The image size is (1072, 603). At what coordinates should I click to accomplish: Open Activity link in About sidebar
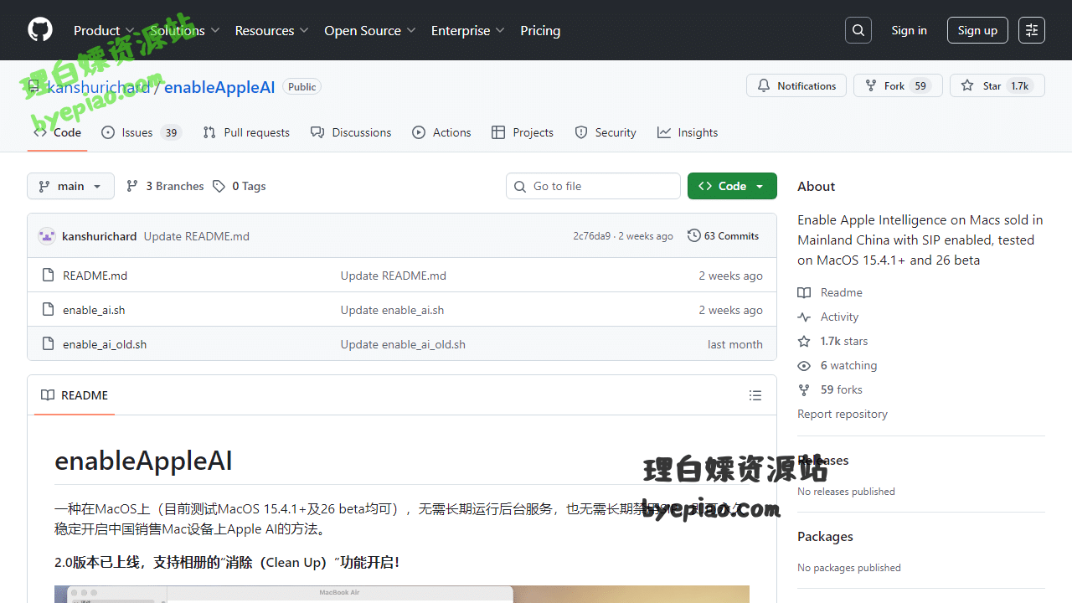(828, 317)
